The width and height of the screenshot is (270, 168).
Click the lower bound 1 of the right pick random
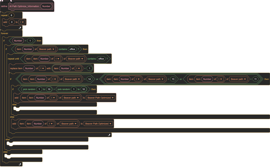[x=74, y=89]
